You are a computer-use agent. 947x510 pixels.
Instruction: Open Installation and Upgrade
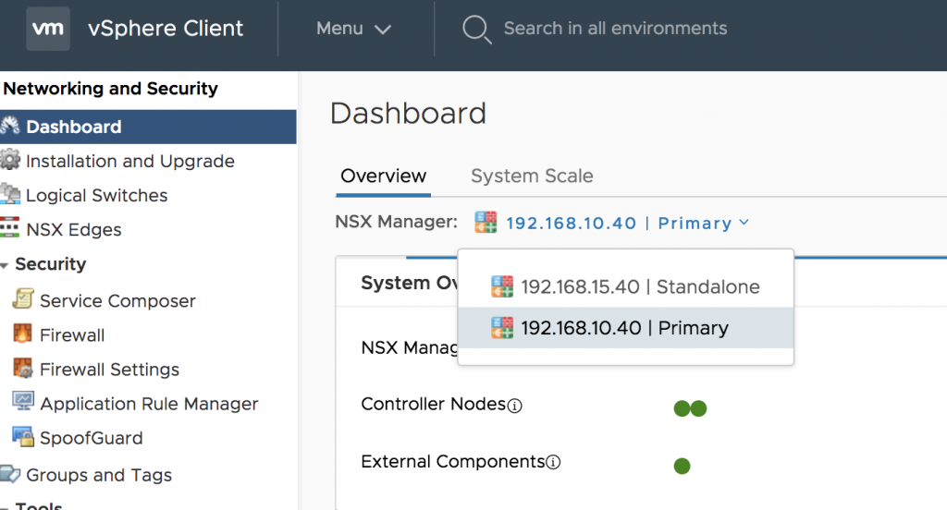tap(129, 161)
